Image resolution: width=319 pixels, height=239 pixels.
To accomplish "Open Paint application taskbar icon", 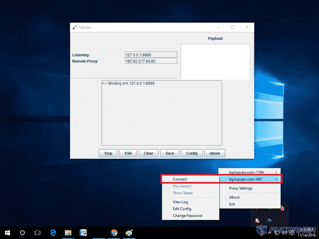I will click(129, 233).
